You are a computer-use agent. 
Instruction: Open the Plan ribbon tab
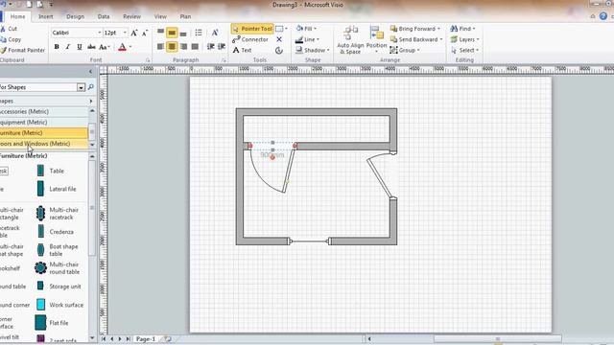(x=185, y=16)
